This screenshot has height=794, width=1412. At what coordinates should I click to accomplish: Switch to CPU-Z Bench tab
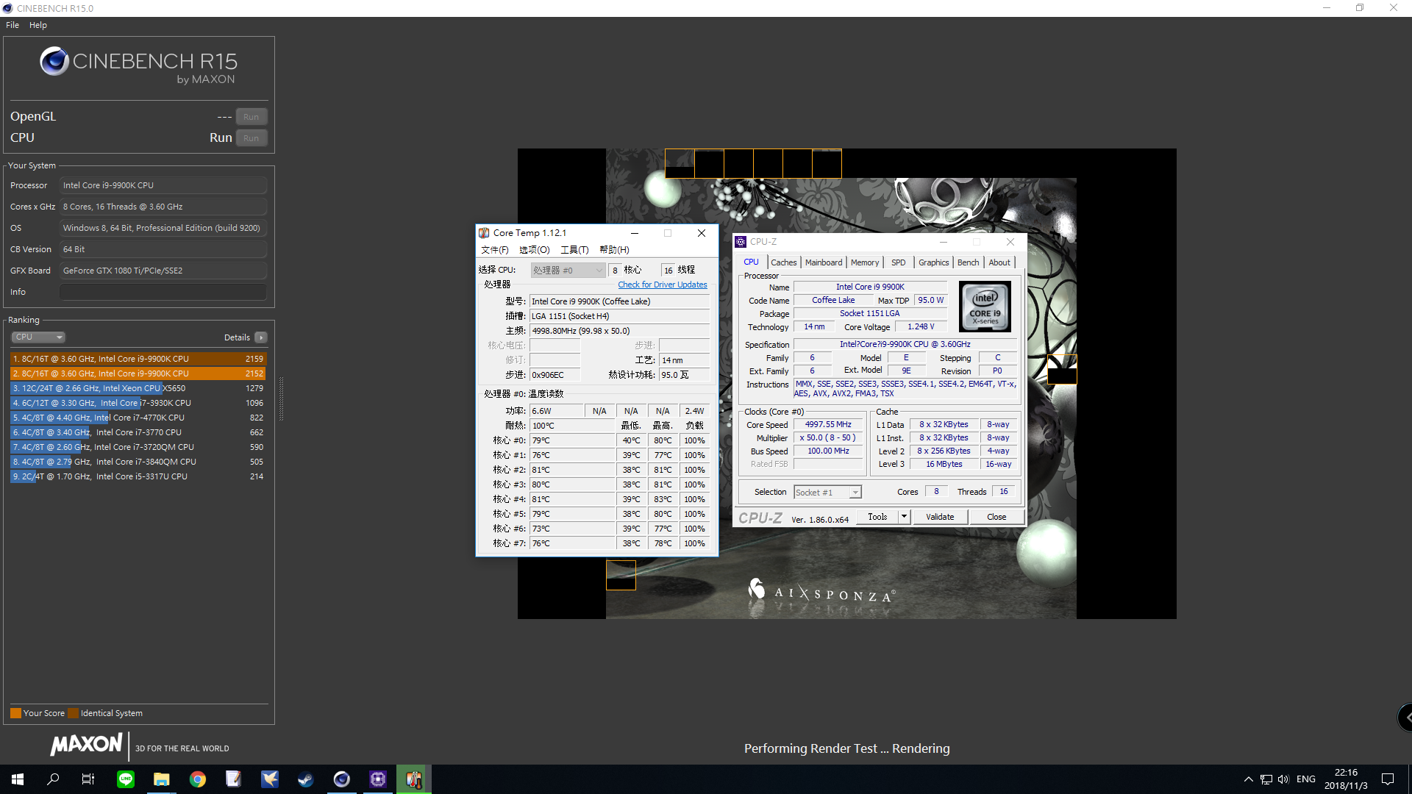pos(969,262)
